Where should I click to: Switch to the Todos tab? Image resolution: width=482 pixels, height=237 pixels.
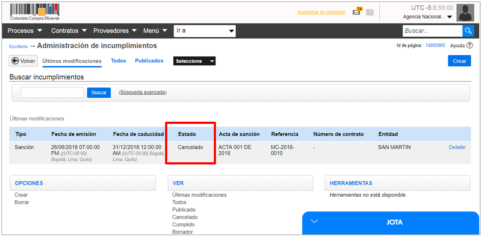coord(118,61)
